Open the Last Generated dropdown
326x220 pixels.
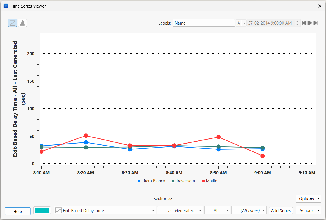pos(180,210)
